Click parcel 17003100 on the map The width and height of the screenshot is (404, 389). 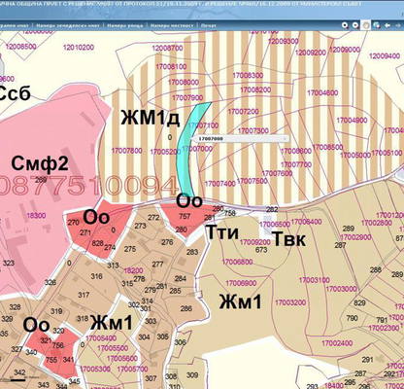[x=314, y=280]
